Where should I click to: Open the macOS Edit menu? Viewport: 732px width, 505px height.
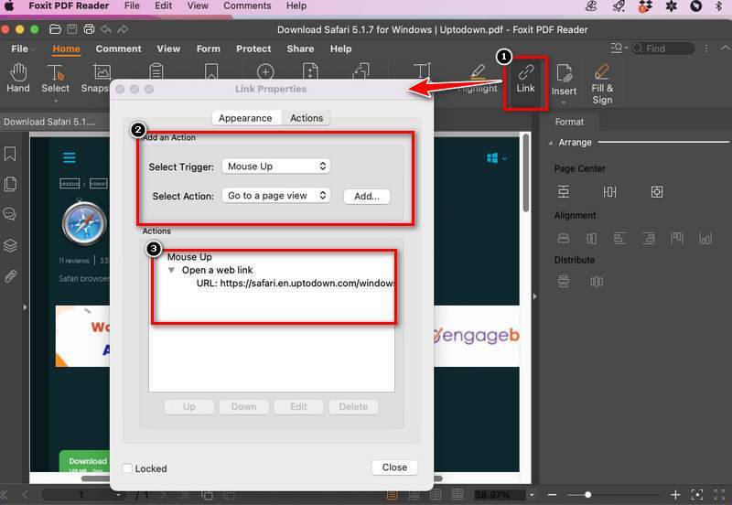click(164, 6)
